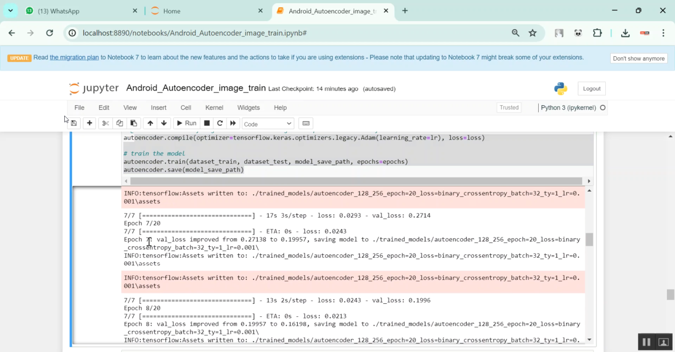
Task: Restart the kernel icon
Action: pos(220,123)
